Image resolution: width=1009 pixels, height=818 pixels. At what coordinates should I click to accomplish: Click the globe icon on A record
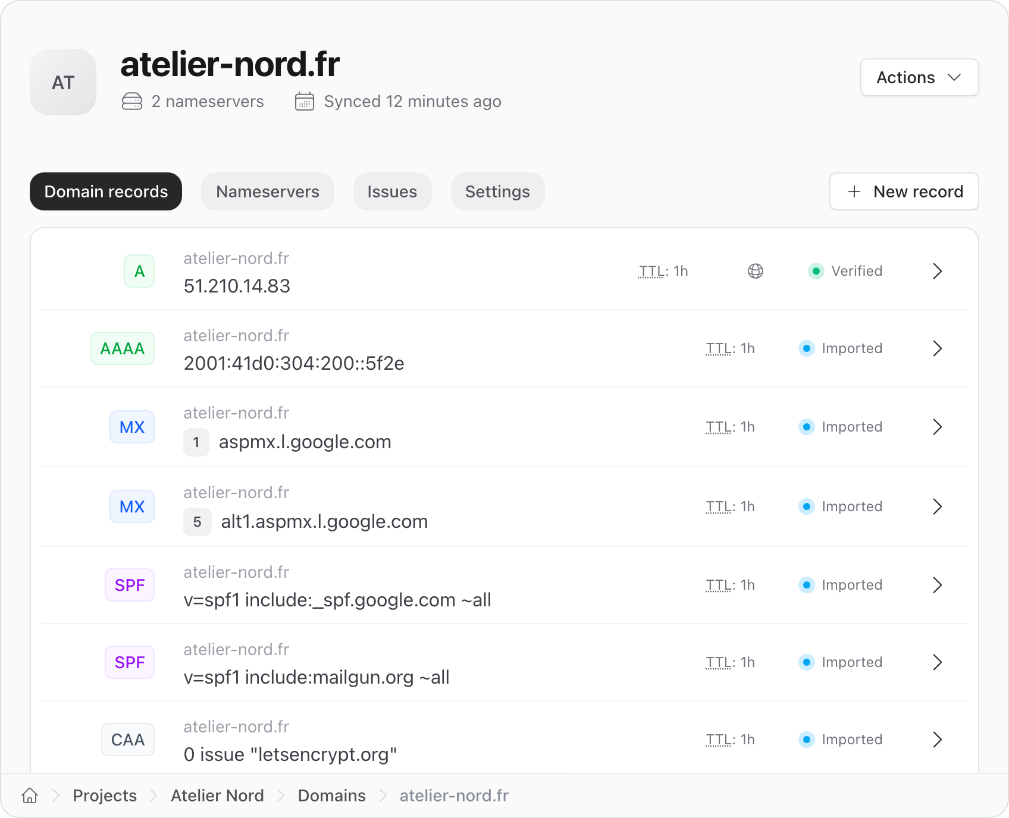[756, 271]
